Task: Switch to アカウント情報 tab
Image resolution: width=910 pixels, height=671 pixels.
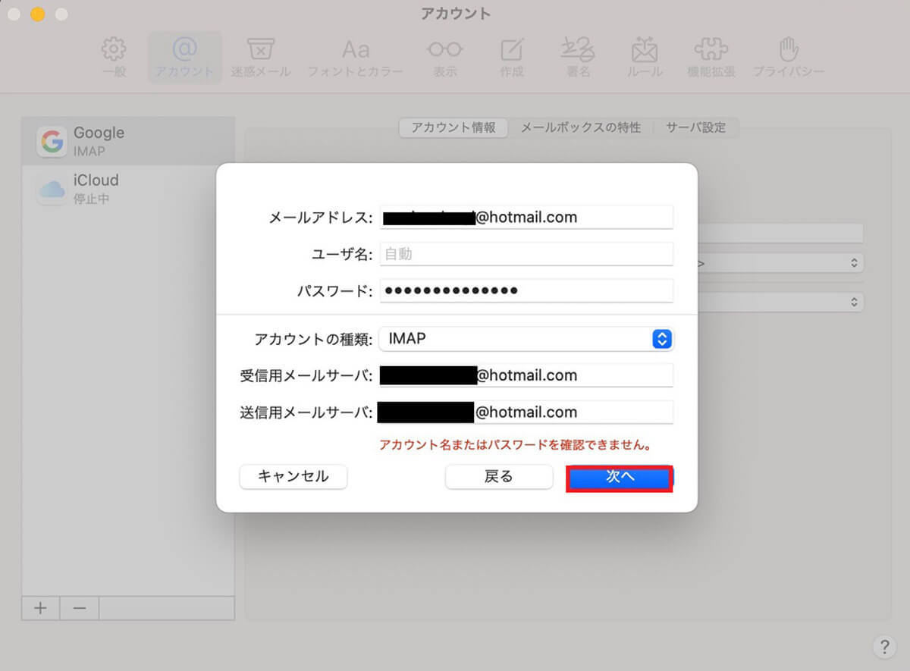Action: click(x=453, y=127)
